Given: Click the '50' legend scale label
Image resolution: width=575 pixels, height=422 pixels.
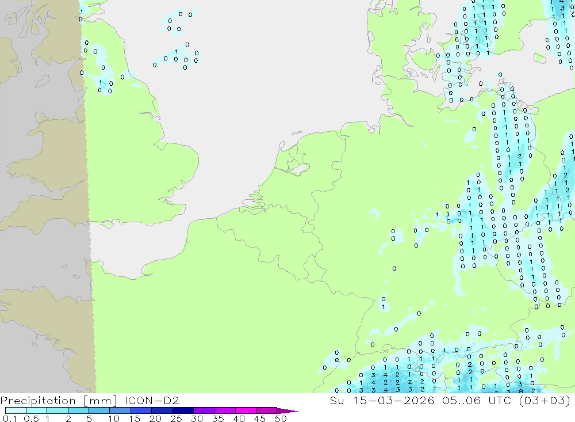Looking at the screenshot, I should pyautogui.click(x=281, y=419).
